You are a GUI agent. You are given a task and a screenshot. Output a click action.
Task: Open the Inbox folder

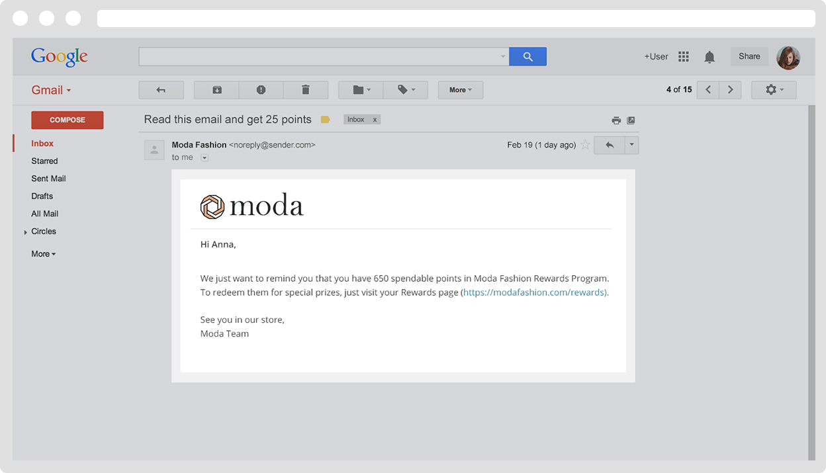(x=42, y=144)
